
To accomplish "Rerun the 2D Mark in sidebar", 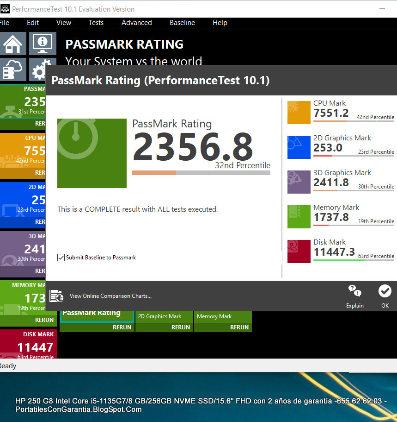I will 40,222.
